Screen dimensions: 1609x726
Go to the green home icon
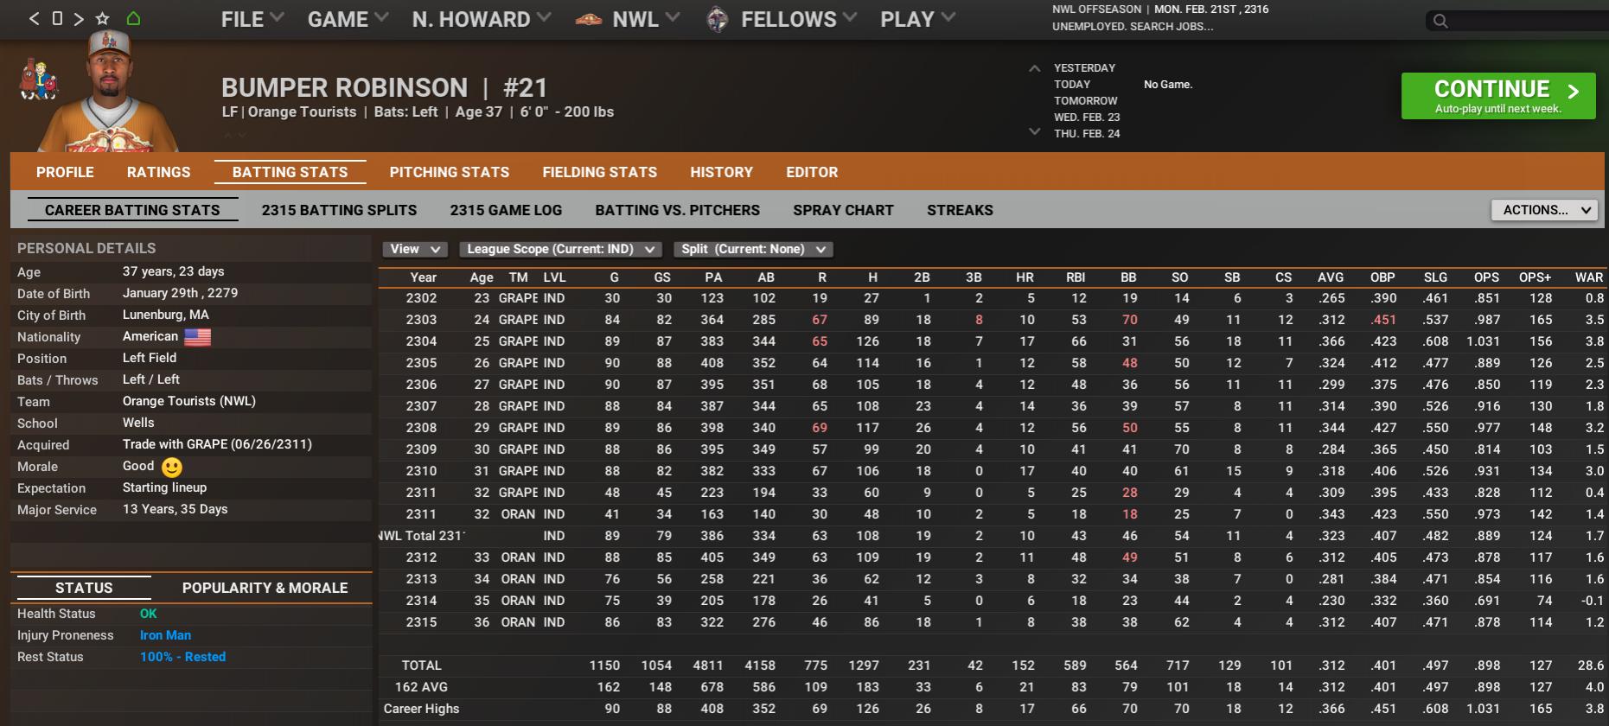click(x=133, y=18)
